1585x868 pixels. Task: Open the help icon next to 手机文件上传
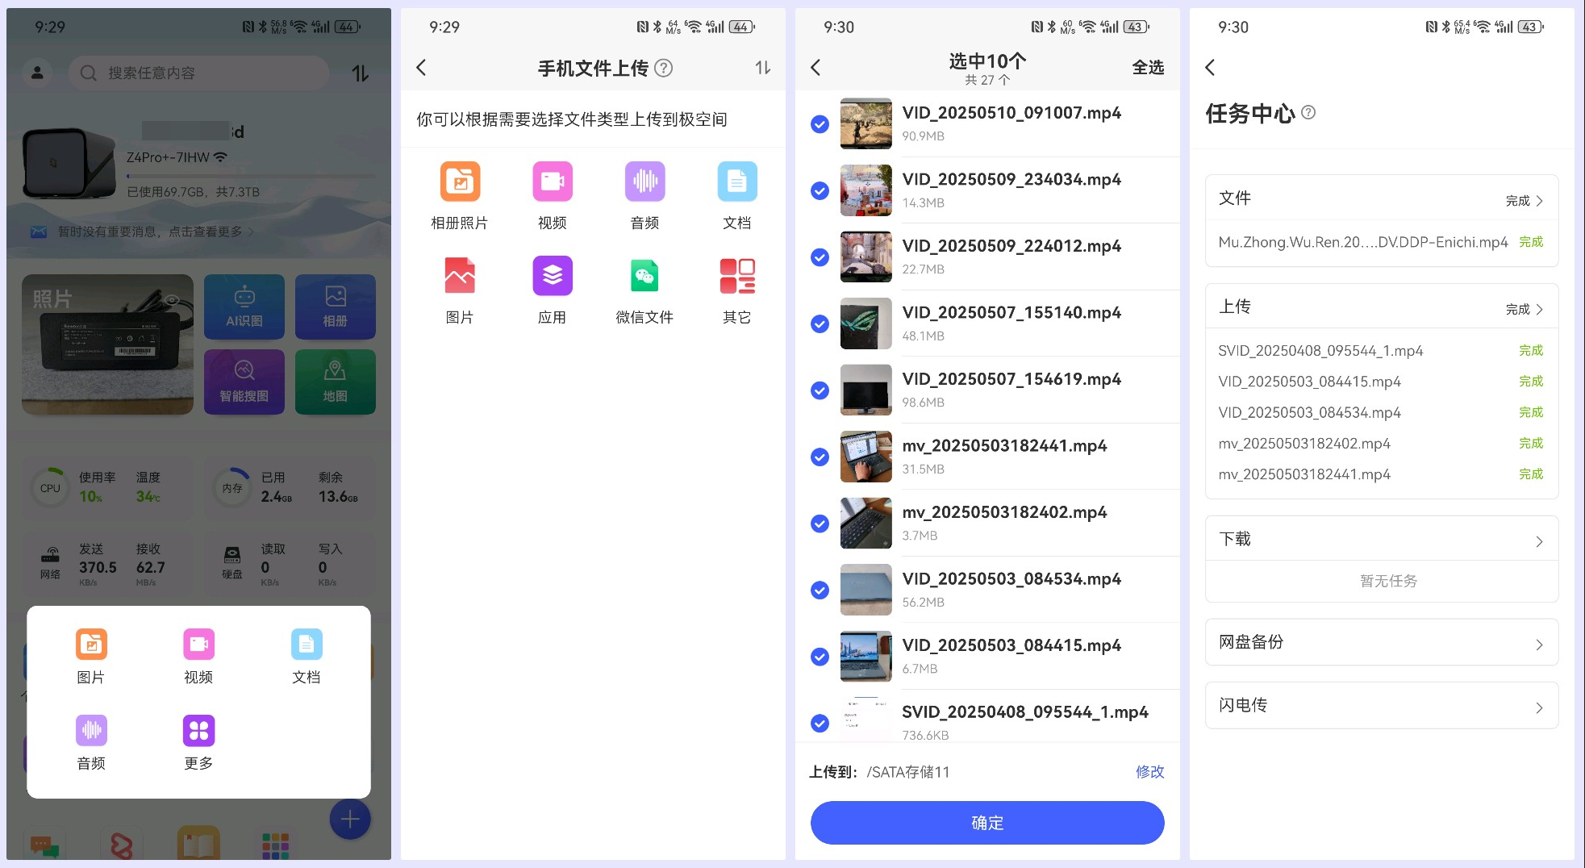[664, 68]
